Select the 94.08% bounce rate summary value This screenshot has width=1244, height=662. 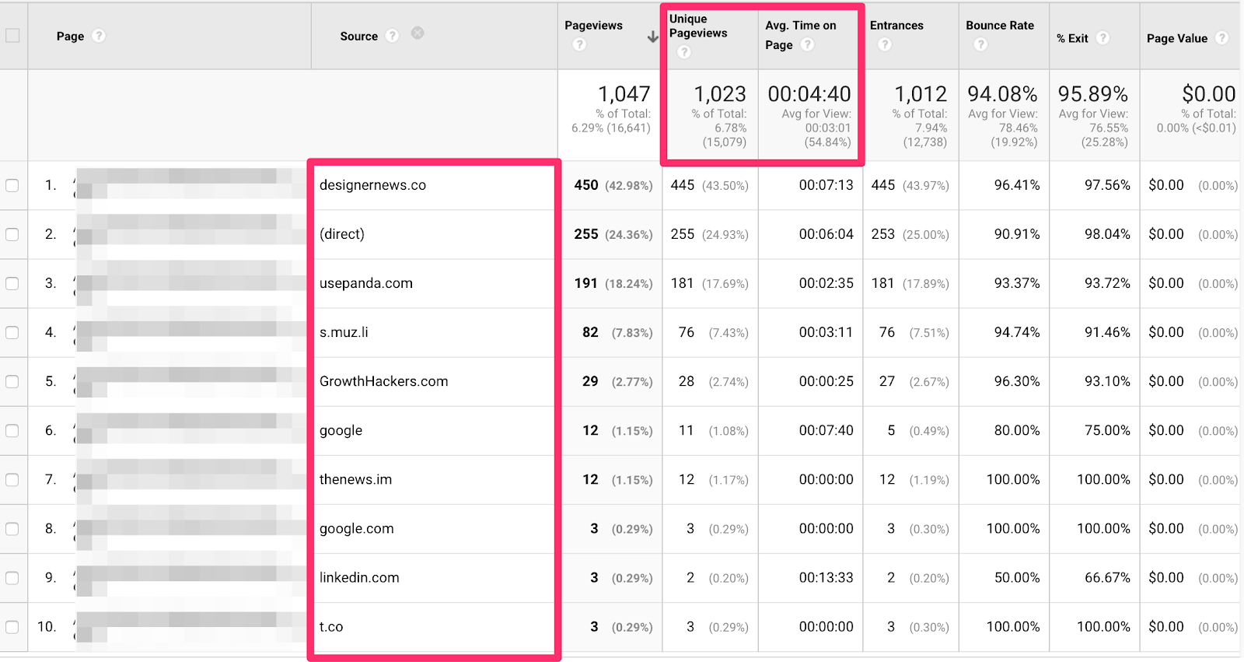[x=1002, y=94]
